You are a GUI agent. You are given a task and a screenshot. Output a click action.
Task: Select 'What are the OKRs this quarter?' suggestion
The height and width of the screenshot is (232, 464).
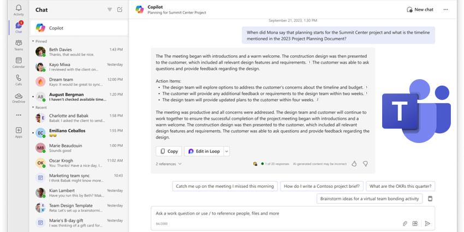pyautogui.click(x=400, y=186)
